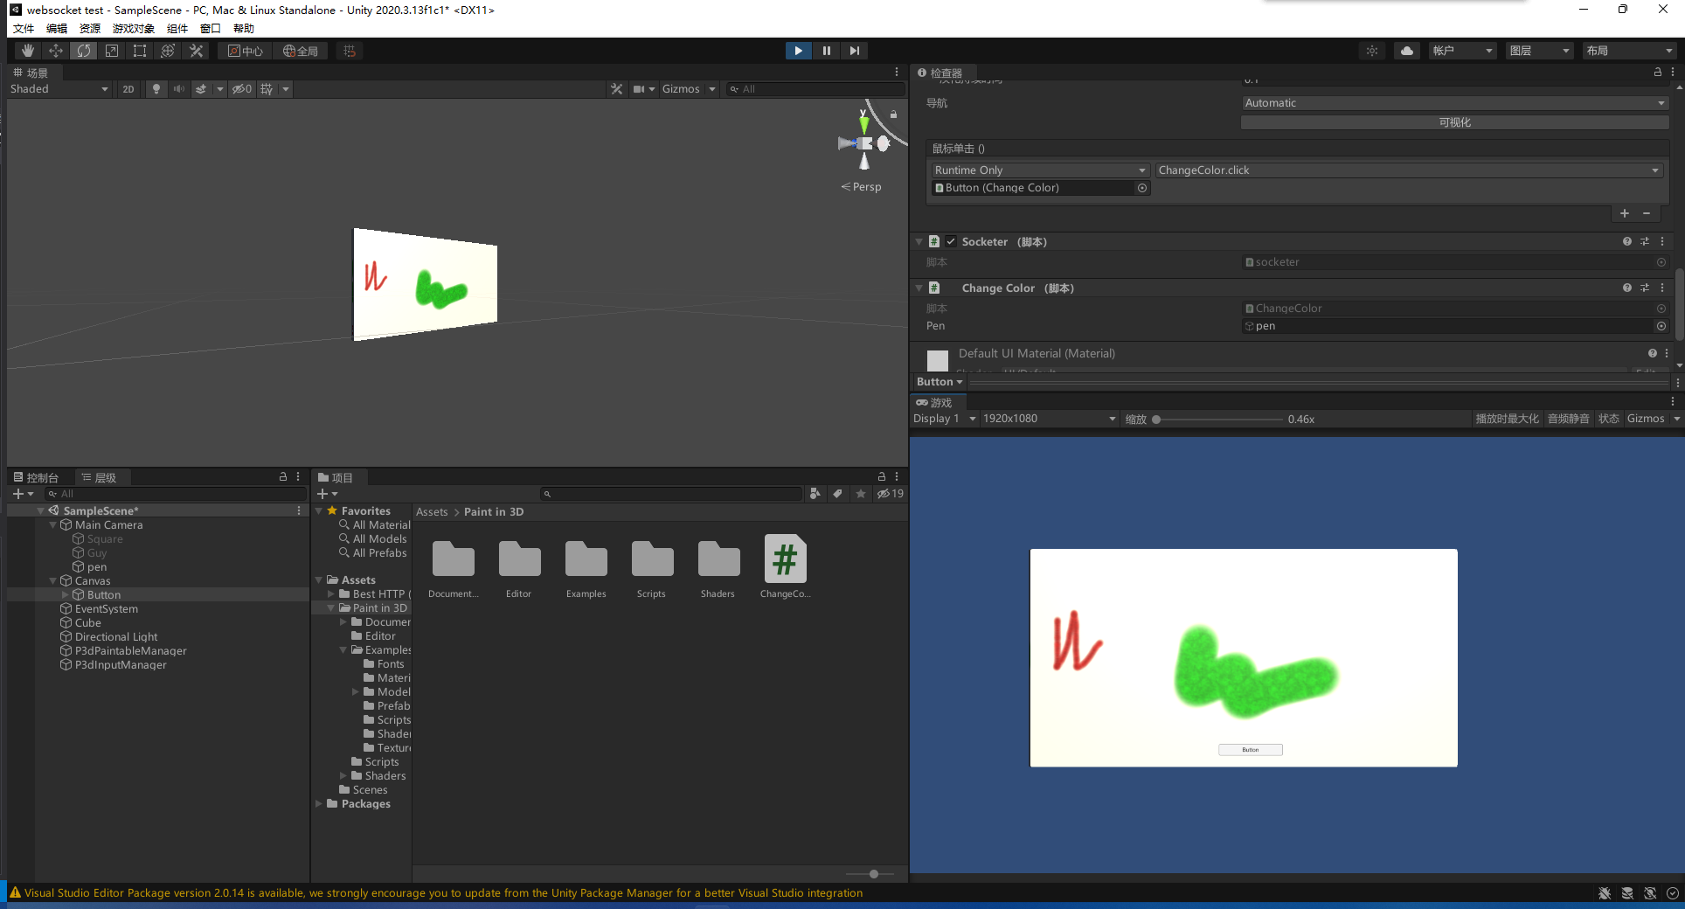Click the Step frame button
1685x909 pixels.
click(x=854, y=51)
